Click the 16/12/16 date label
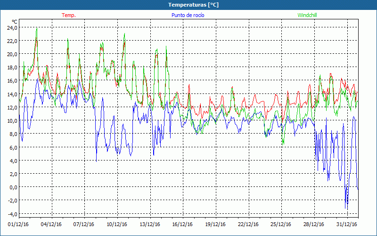The height and width of the screenshot is (236, 377). (x=182, y=225)
